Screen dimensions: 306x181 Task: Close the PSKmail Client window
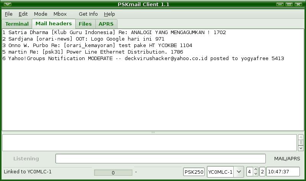pyautogui.click(x=298, y=4)
